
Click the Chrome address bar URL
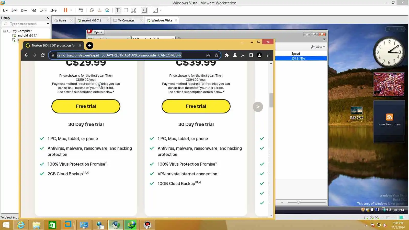119,55
